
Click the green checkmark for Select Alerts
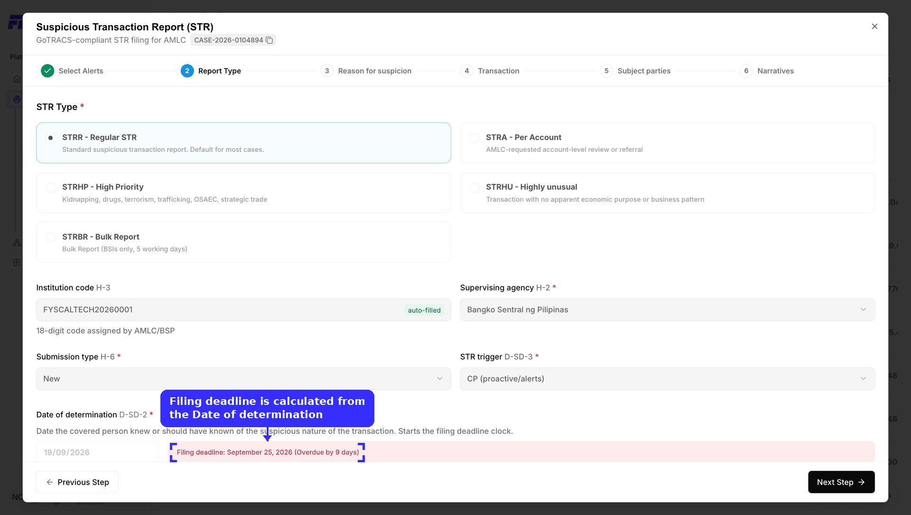tap(47, 71)
